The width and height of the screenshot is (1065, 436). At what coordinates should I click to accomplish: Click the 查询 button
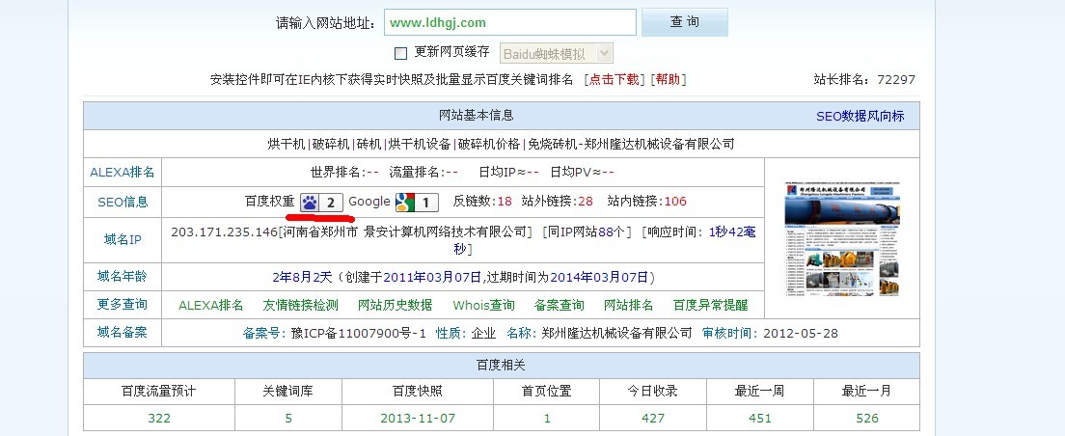[x=685, y=22]
